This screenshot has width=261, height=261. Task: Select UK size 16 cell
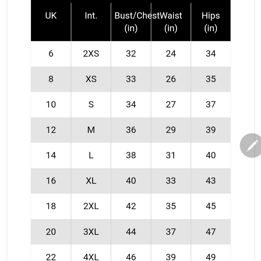[x=51, y=180]
